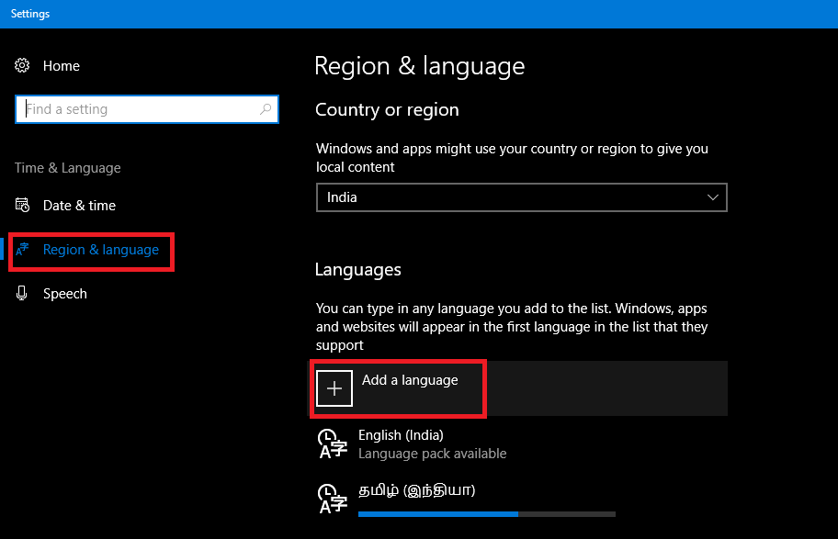Click the Tamil download progress bar
Screen dimensions: 838x539
pyautogui.click(x=487, y=514)
